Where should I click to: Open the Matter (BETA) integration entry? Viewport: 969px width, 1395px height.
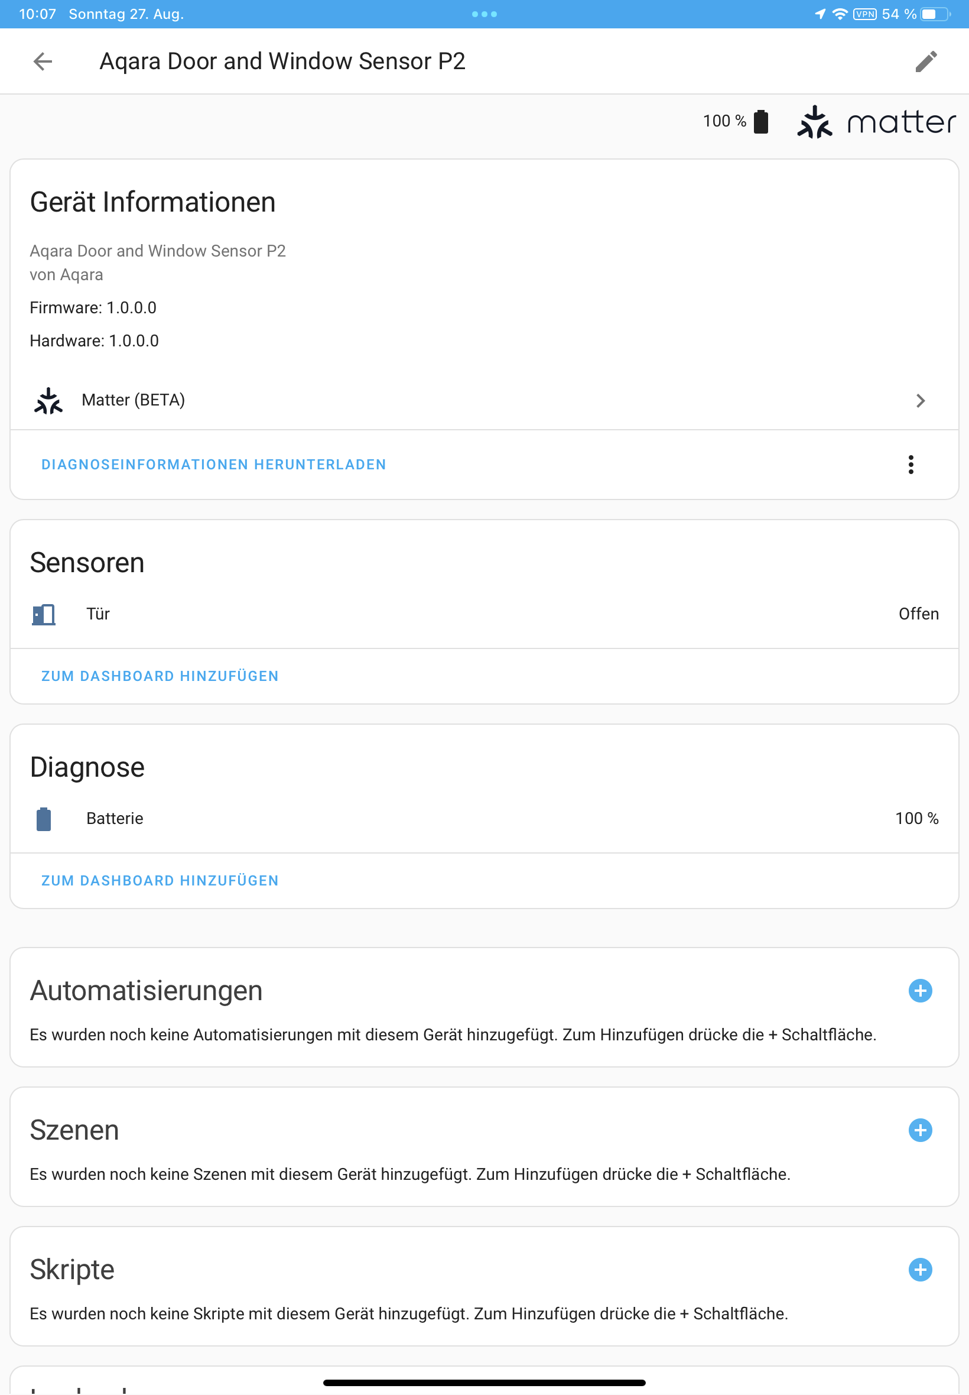coord(133,400)
